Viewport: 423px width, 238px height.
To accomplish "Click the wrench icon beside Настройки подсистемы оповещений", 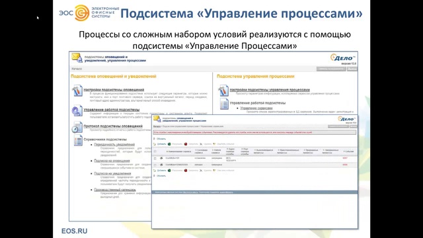I will 77,91.
